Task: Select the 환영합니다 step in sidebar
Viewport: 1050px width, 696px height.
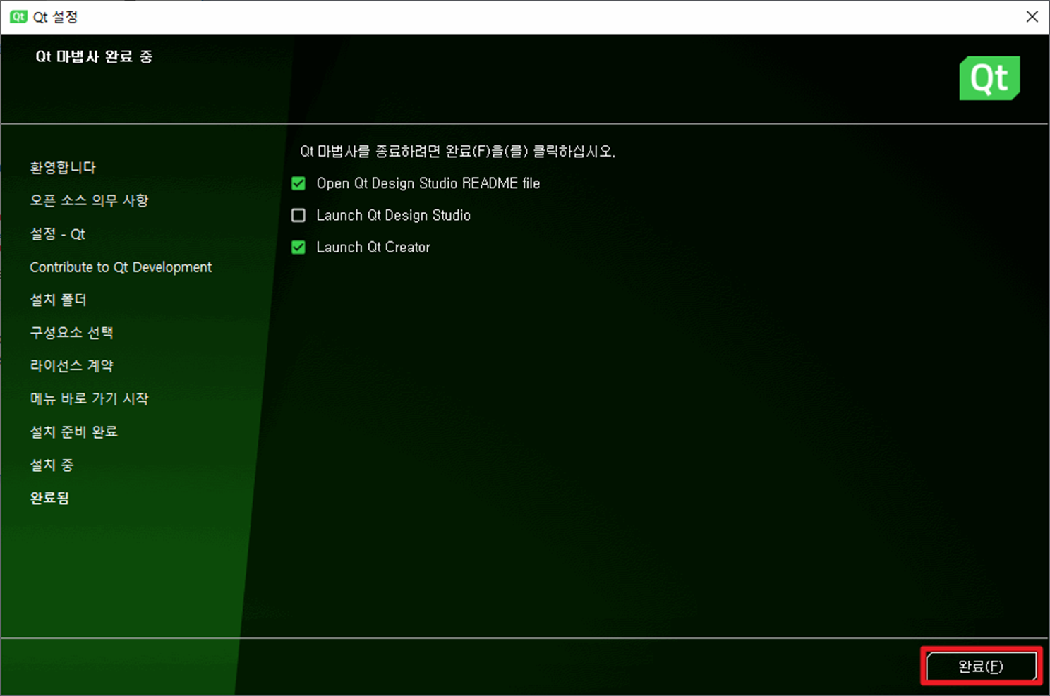Action: click(x=63, y=168)
